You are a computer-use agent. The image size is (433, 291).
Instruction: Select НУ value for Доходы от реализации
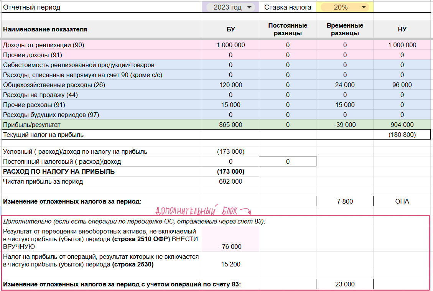(402, 45)
